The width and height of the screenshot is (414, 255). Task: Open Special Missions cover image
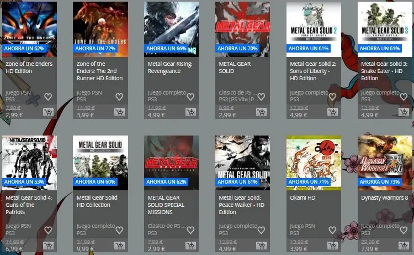point(171,163)
